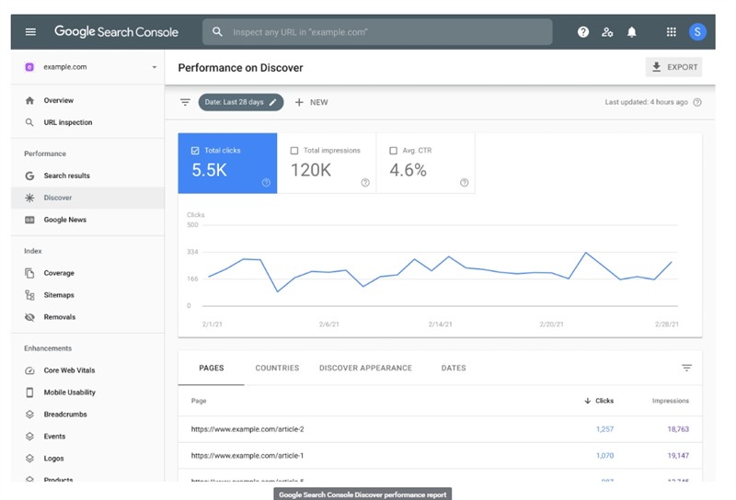This screenshot has height=500, width=736.
Task: Click the 1,070 clicks value
Action: click(604, 456)
